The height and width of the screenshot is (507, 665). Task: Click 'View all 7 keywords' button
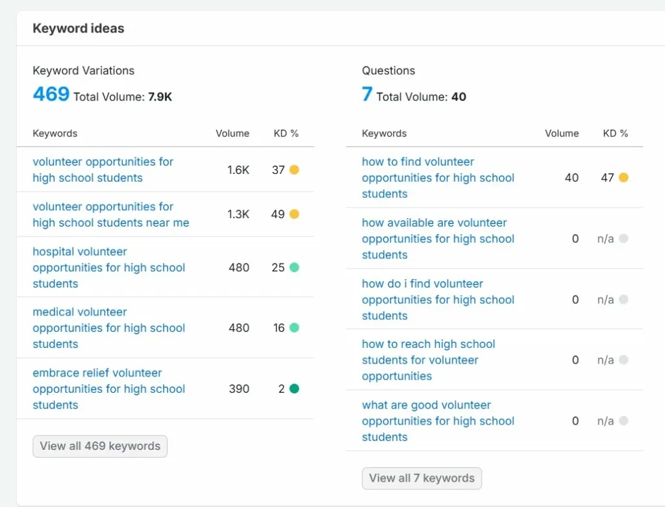[x=421, y=478]
